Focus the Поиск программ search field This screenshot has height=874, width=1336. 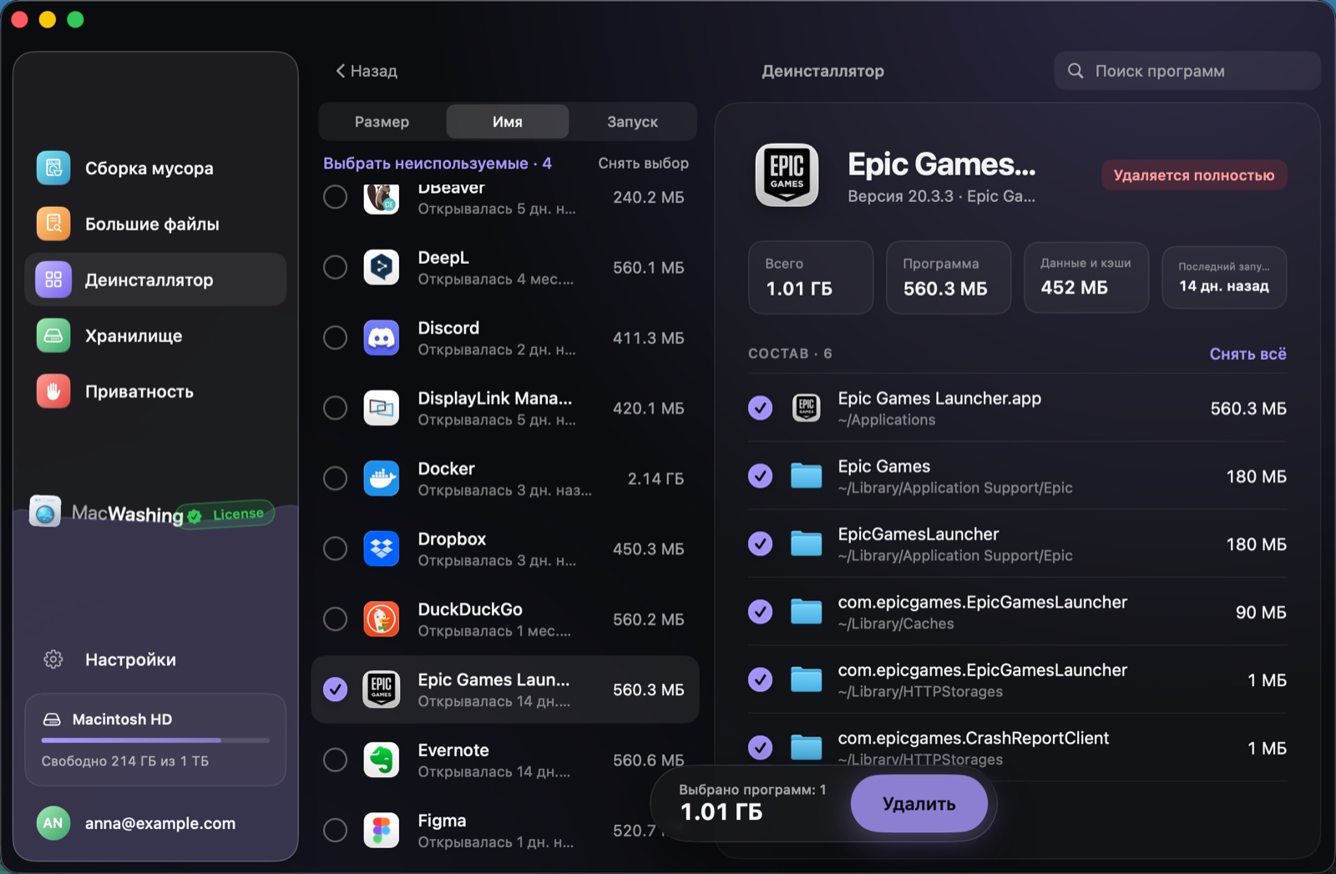[1187, 71]
